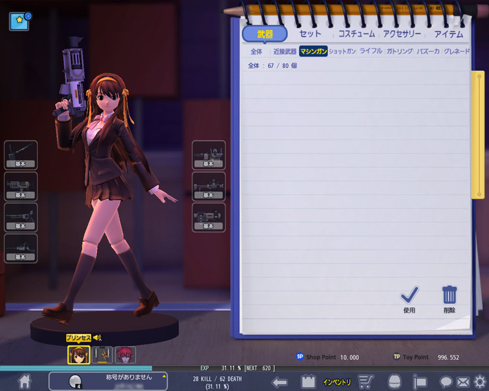Open the flag clan icon
The width and height of the screenshot is (489, 391).
coord(420,382)
